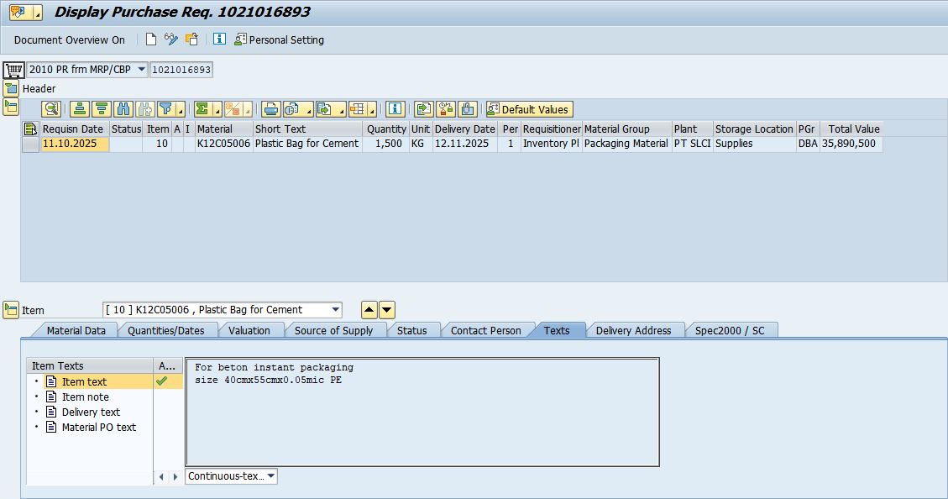Screen dimensions: 948x499
Task: Click the shopping cart document icon
Action: click(13, 70)
